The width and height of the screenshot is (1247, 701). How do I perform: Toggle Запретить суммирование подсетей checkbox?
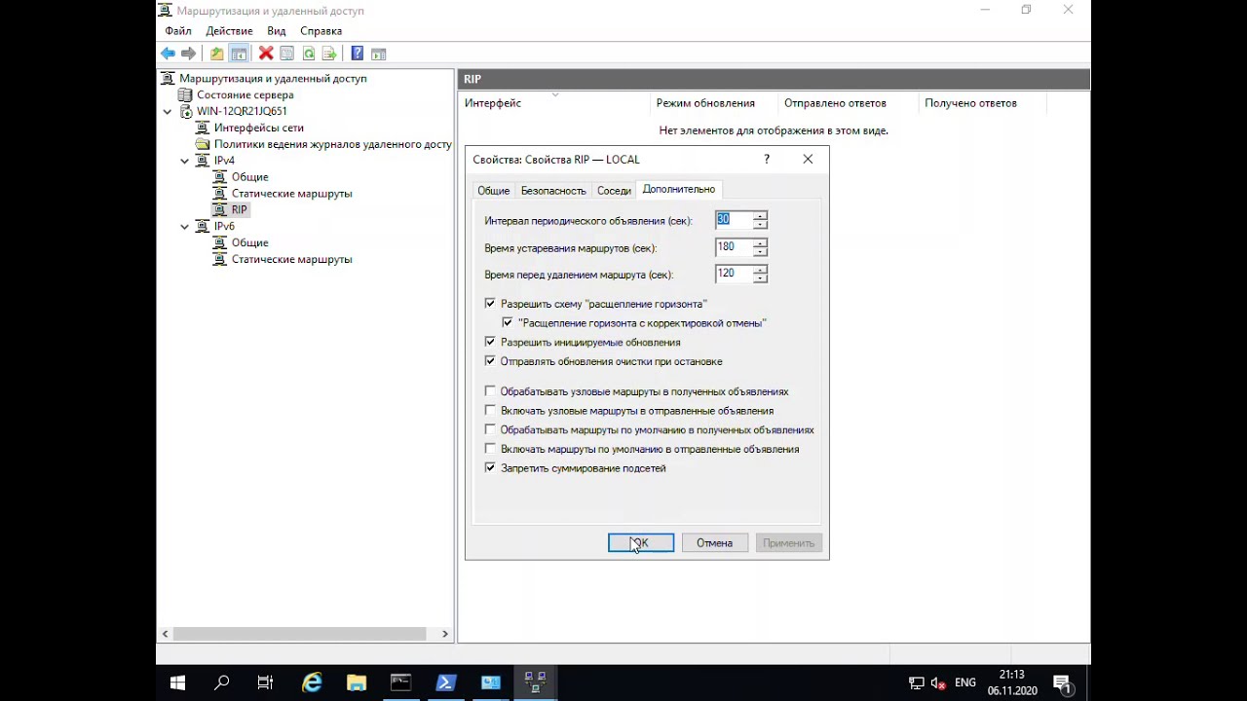click(x=490, y=468)
